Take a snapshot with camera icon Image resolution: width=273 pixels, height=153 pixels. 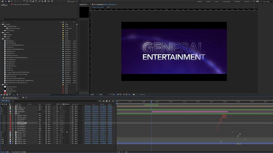134,94
